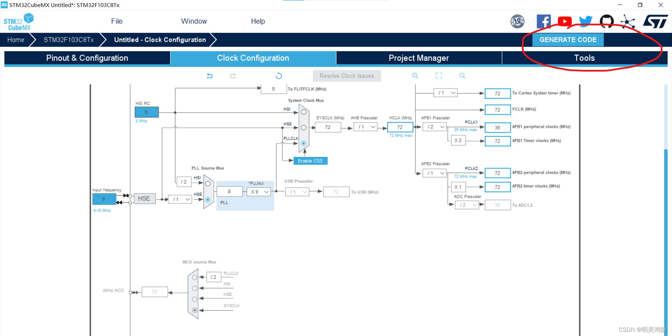Click APB1 peripheral clocks 36 field
The width and height of the screenshot is (672, 336).
pyautogui.click(x=497, y=127)
